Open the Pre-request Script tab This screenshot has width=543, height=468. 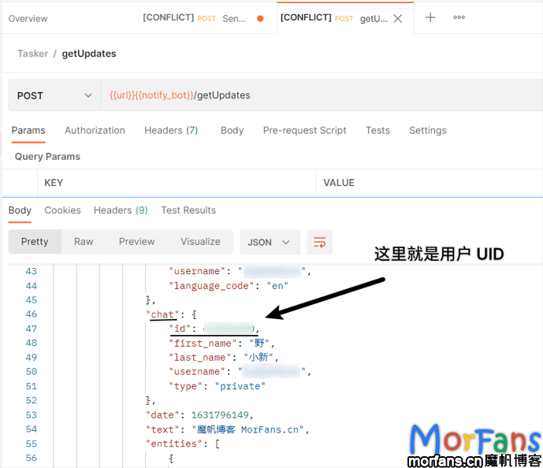tap(305, 131)
